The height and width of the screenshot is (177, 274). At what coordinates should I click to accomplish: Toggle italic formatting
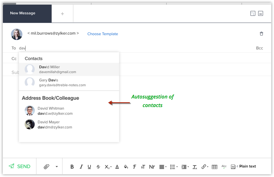point(81,167)
